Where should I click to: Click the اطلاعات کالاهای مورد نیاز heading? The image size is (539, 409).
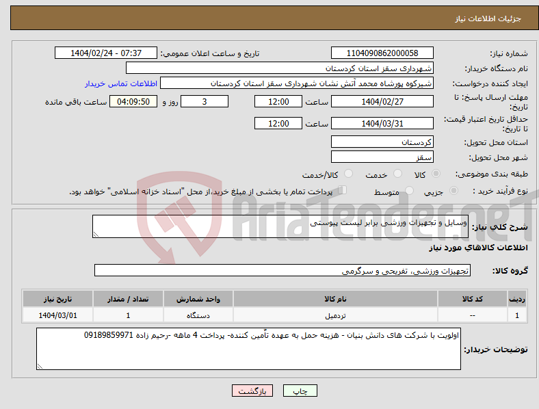coord(478,248)
